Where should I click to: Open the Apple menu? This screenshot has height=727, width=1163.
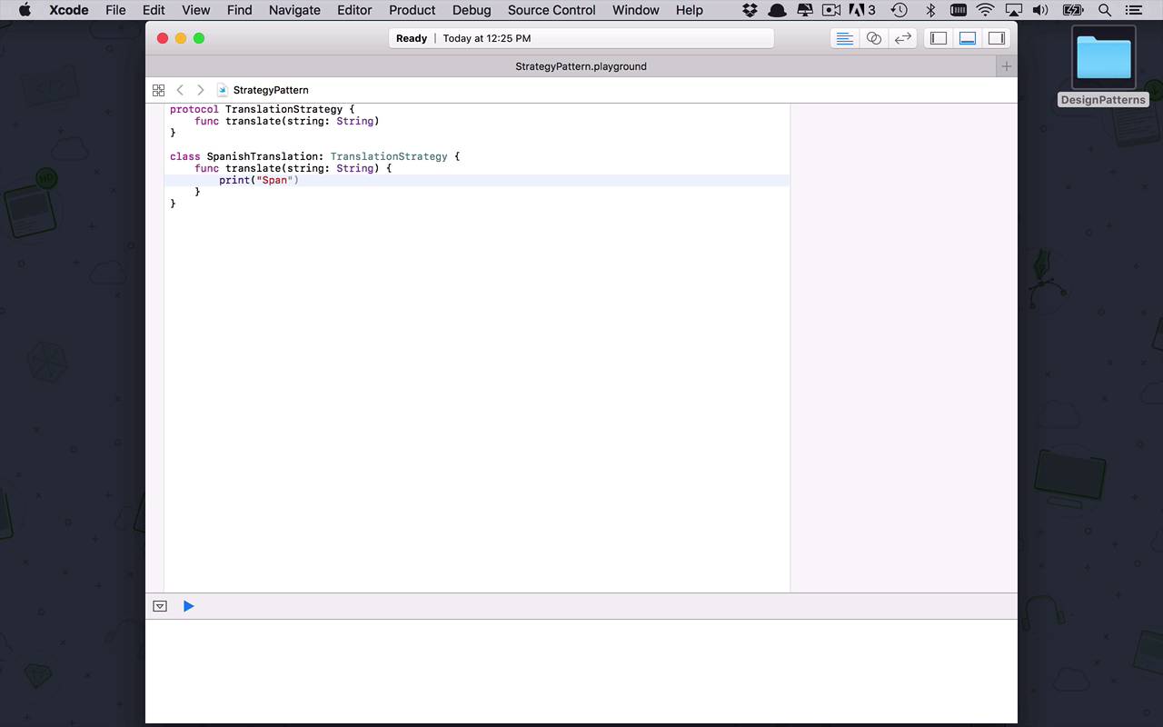(x=25, y=10)
